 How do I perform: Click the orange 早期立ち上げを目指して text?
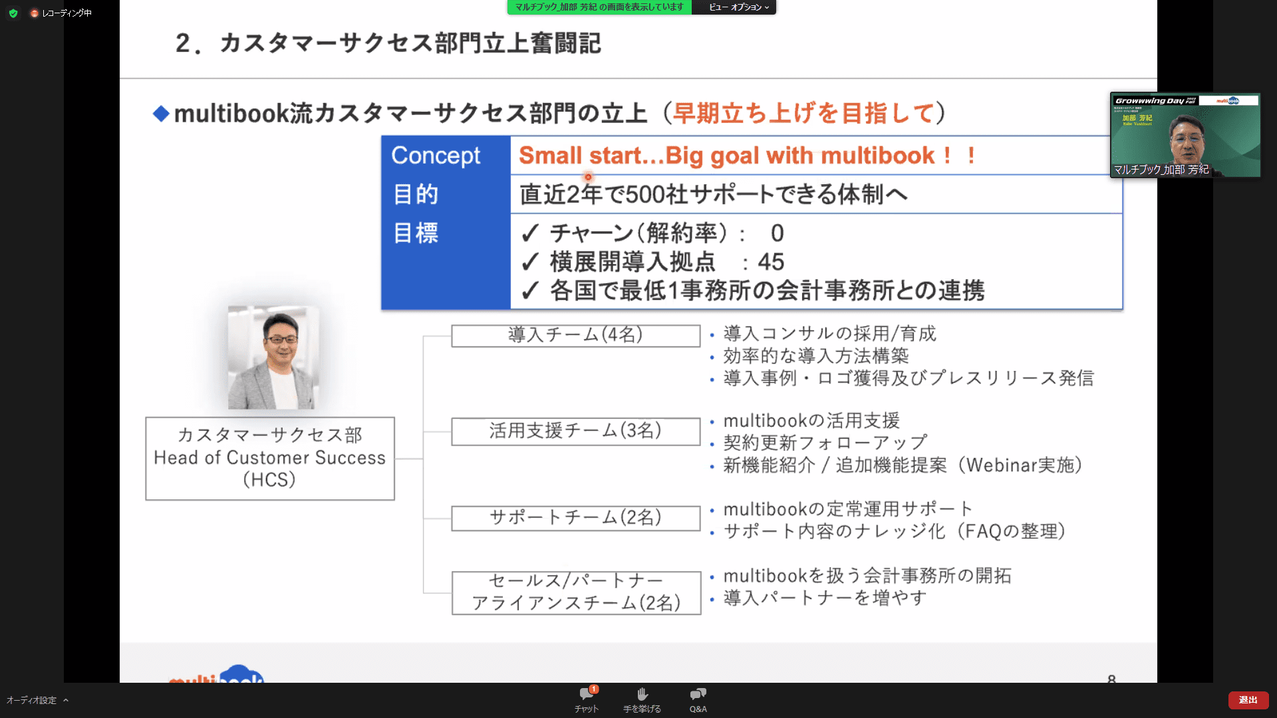805,113
